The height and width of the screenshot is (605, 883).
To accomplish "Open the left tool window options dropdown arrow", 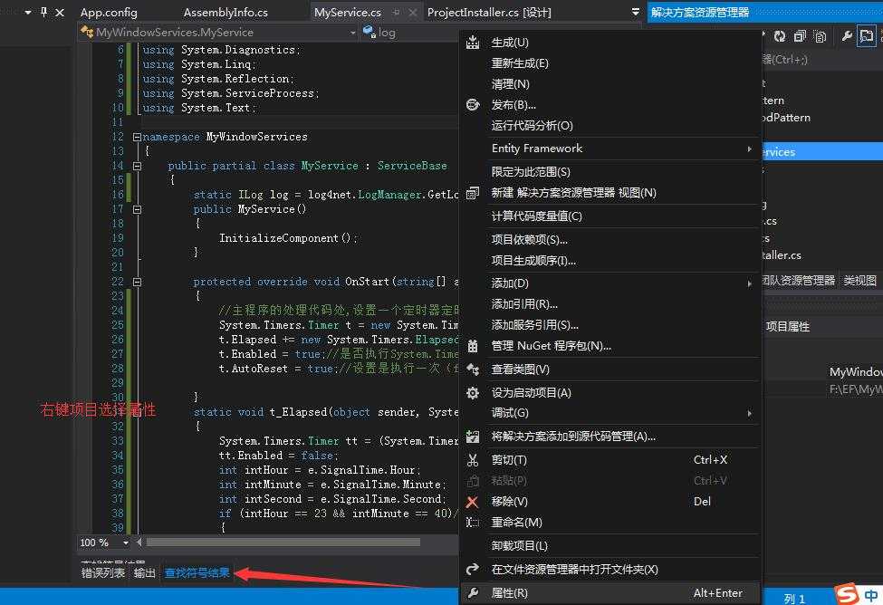I will [28, 12].
